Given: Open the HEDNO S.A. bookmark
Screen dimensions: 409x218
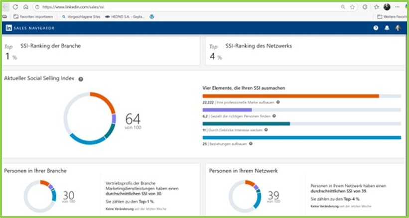Looking at the screenshot, I should [125, 16].
